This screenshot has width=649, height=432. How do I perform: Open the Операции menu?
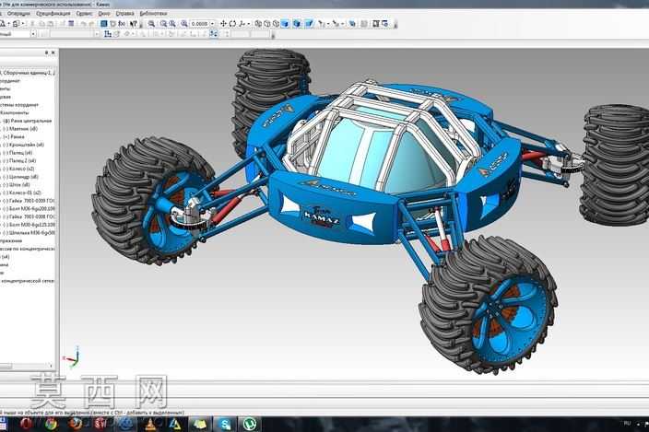tap(18, 14)
